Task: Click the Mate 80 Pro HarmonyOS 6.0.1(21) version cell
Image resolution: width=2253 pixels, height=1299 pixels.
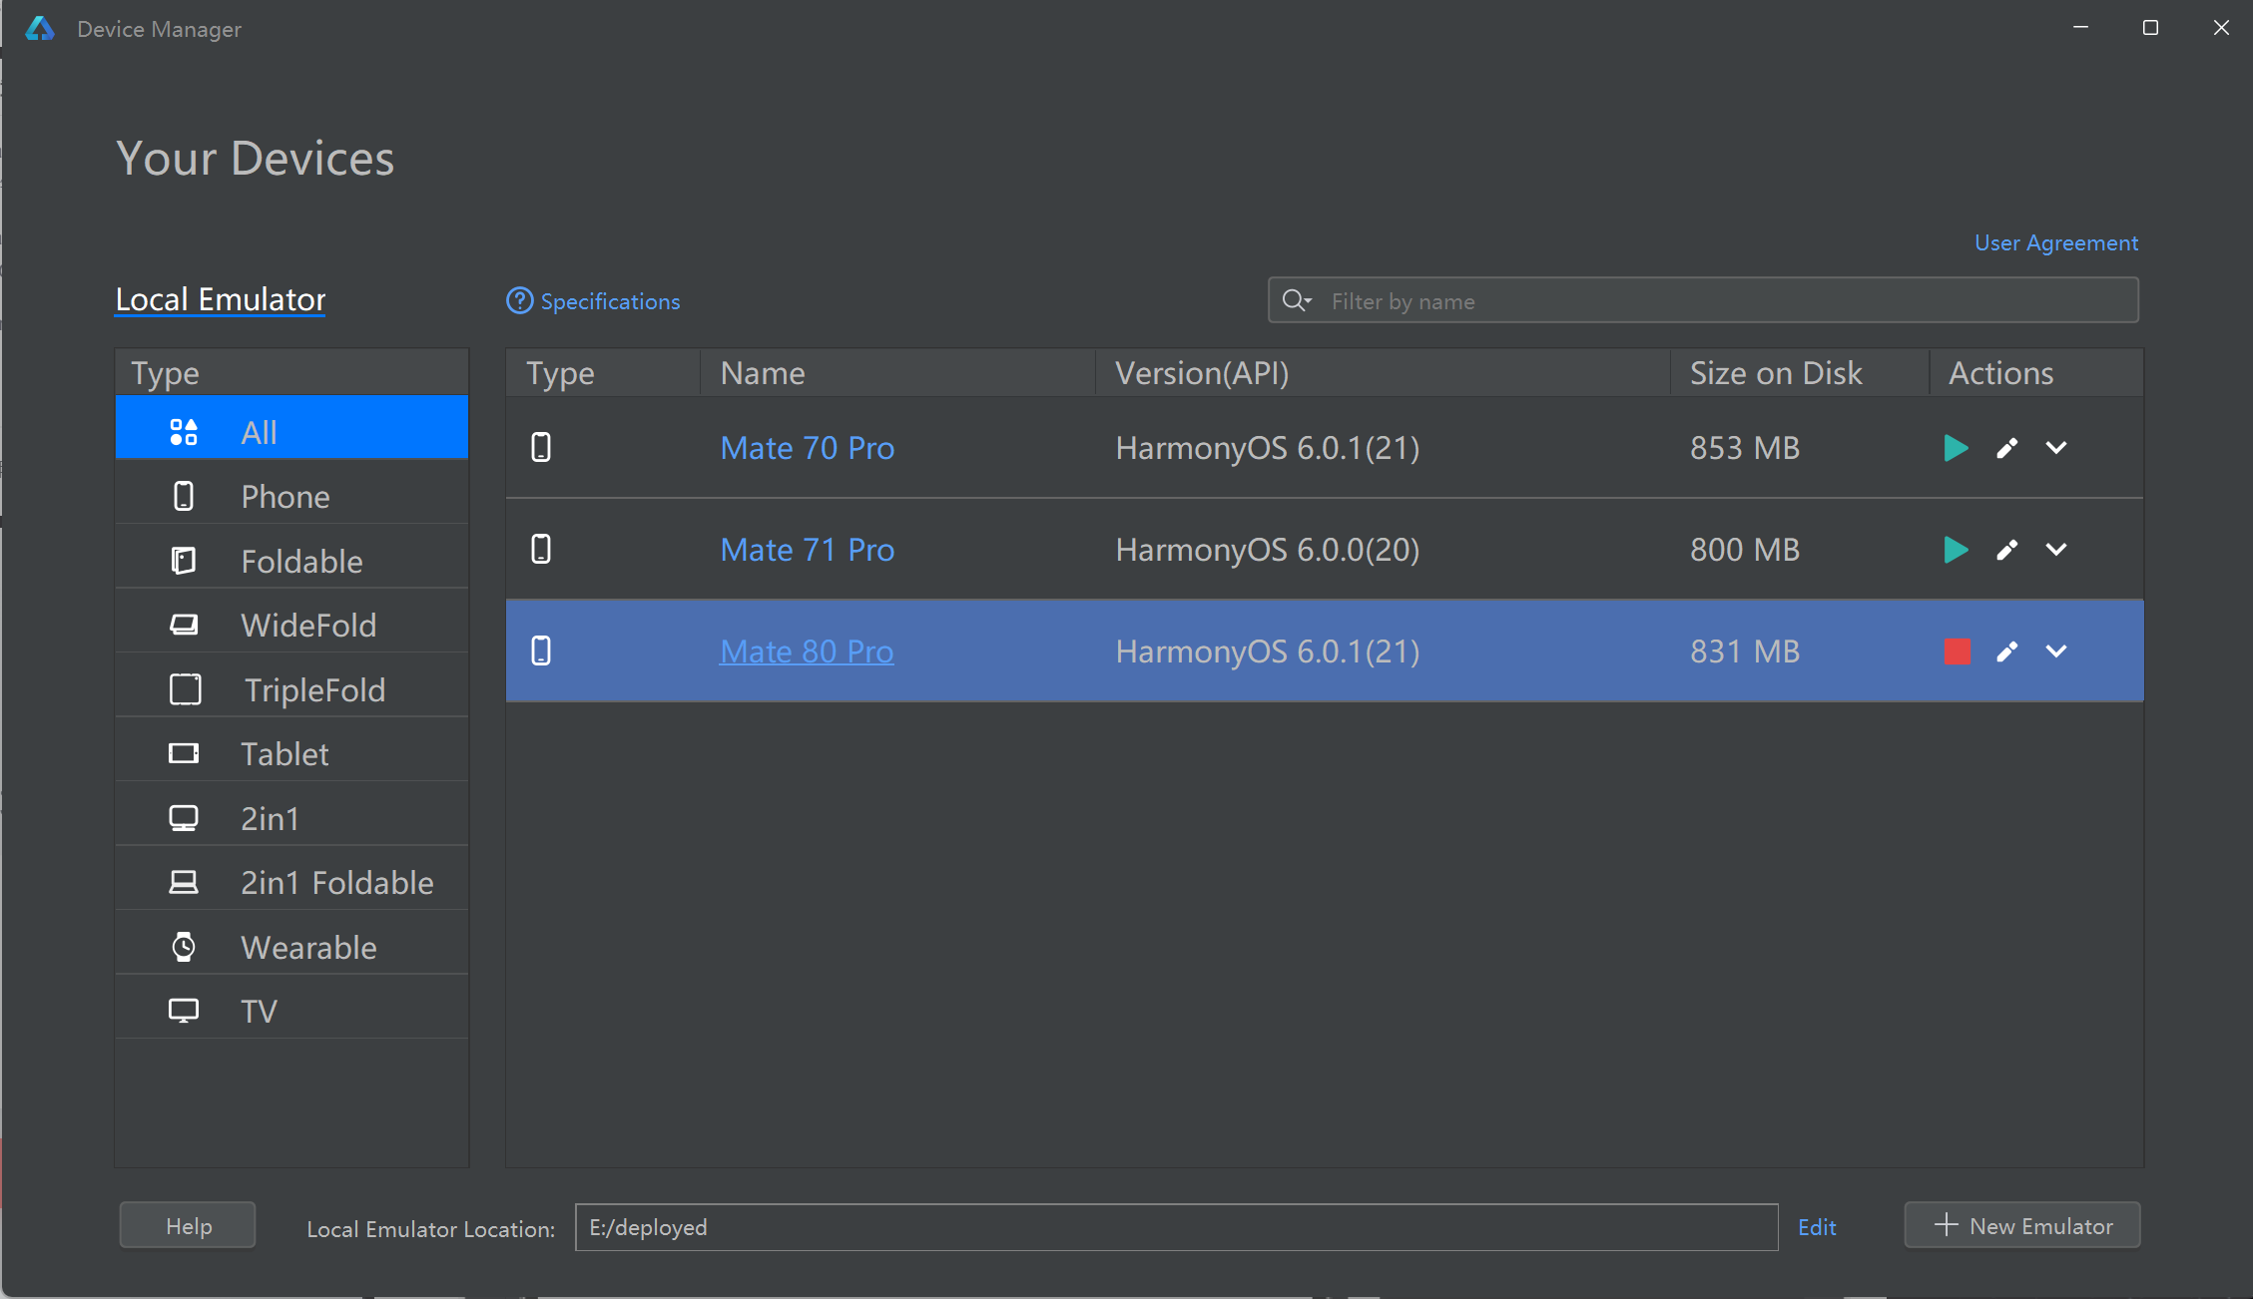Action: point(1268,651)
